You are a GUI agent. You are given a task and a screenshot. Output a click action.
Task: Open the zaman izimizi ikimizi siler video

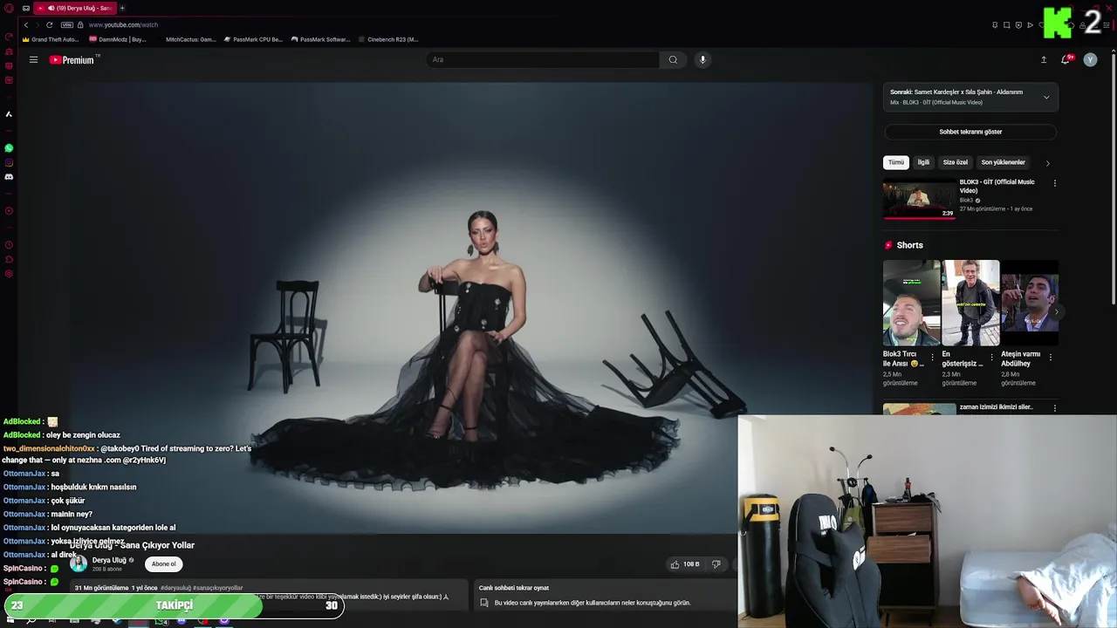pyautogui.click(x=996, y=407)
